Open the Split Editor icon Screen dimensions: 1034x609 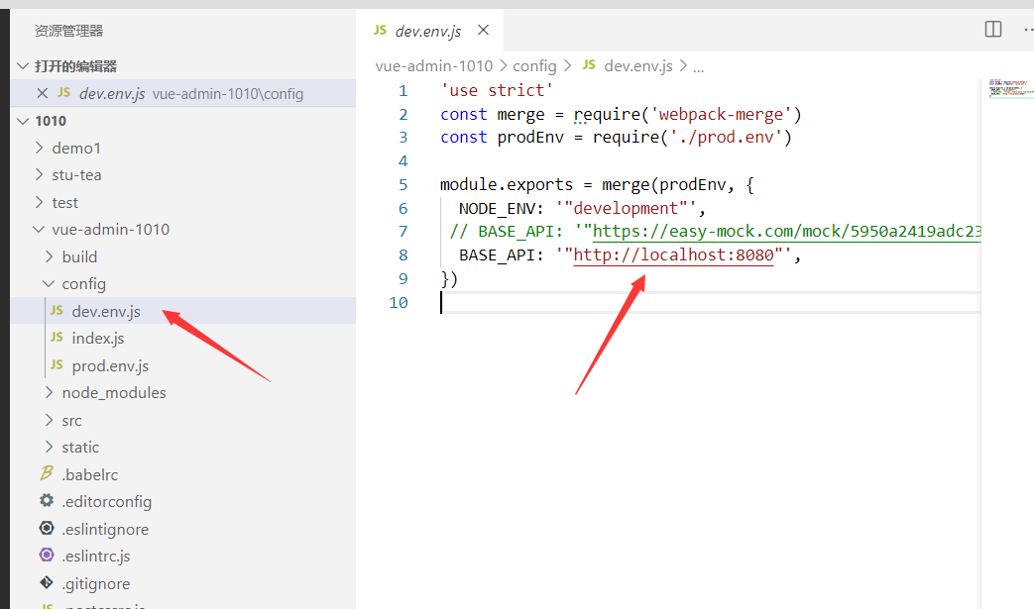tap(992, 29)
